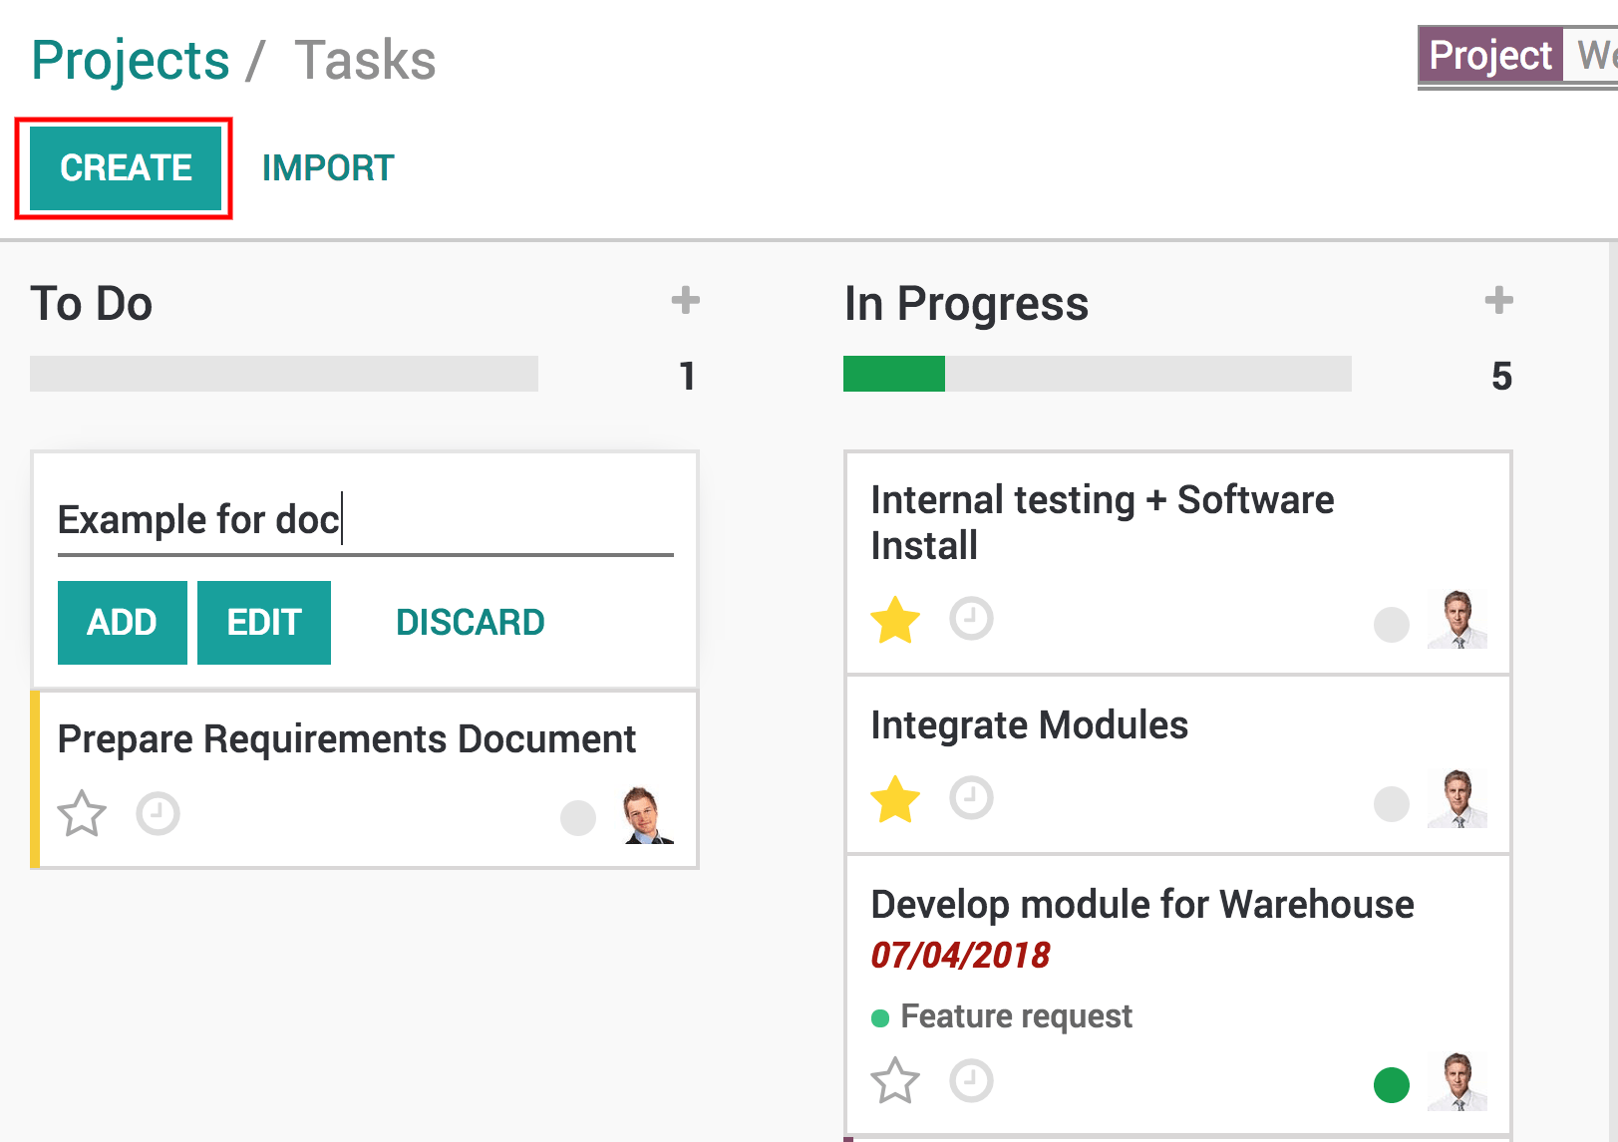Click clock icon on Develop module for Warehouse
This screenshot has height=1142, width=1618.
(970, 1080)
